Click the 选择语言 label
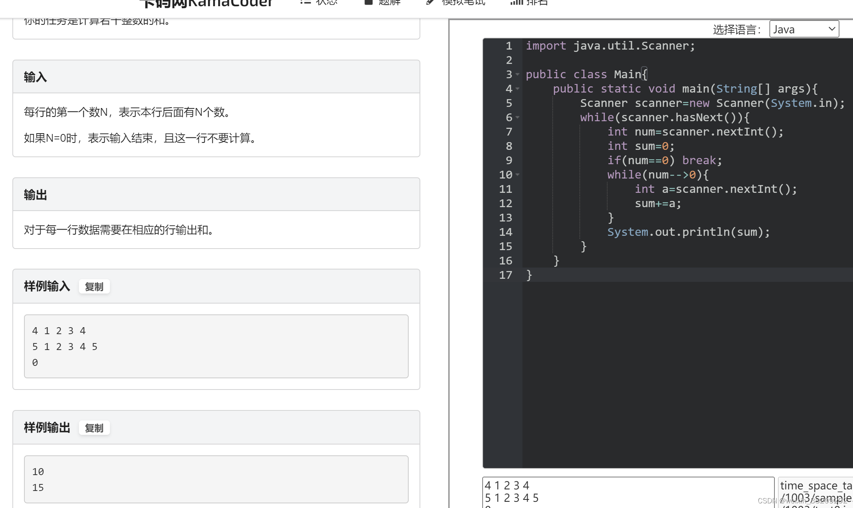Viewport: 853px width, 508px height. click(x=737, y=29)
